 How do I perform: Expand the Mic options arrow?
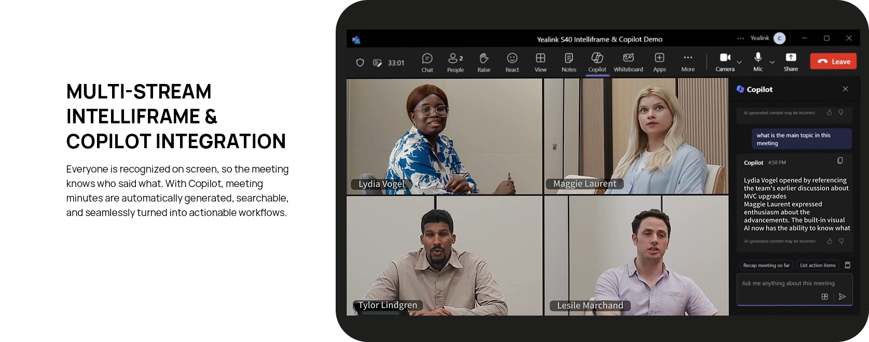[772, 62]
